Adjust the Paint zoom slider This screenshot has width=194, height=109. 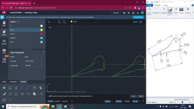pos(182,102)
